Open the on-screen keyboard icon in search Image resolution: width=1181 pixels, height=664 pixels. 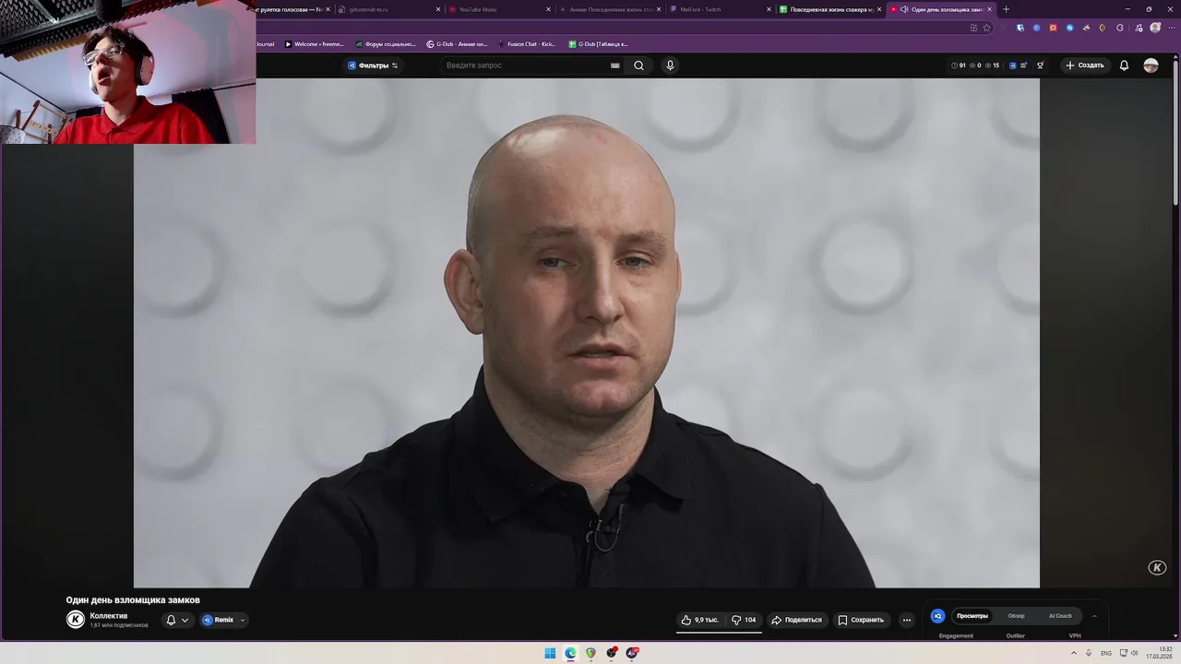tap(615, 65)
